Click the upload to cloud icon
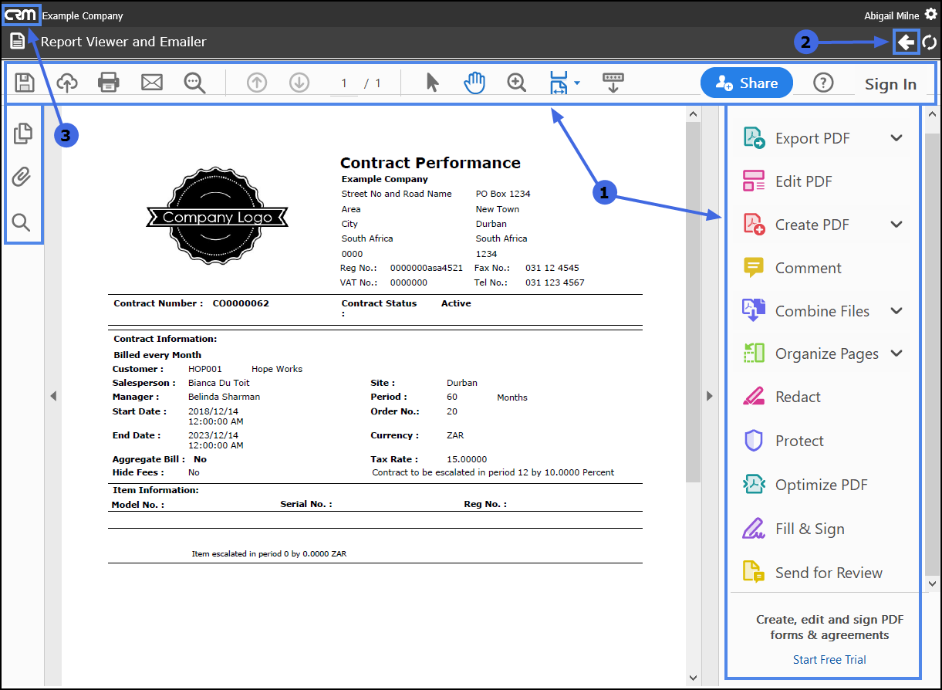Screen dimensions: 942x690 [67, 83]
